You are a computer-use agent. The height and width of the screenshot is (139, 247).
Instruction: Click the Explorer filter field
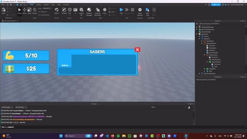pos(221,24)
